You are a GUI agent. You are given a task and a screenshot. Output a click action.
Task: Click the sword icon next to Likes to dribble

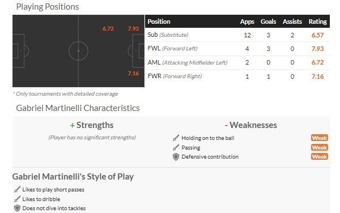click(17, 199)
